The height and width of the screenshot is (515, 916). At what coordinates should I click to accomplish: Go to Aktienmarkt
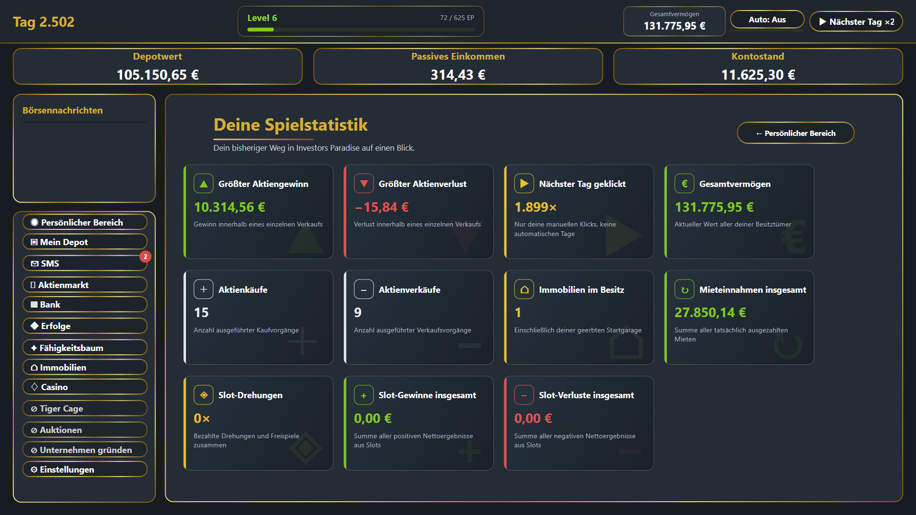point(85,285)
